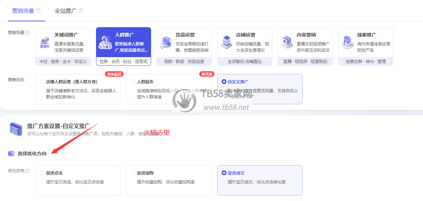Image resolution: width=423 pixels, height=201 pixels.
Task: Switch to the 营销场景 tab
Action: coord(23,11)
